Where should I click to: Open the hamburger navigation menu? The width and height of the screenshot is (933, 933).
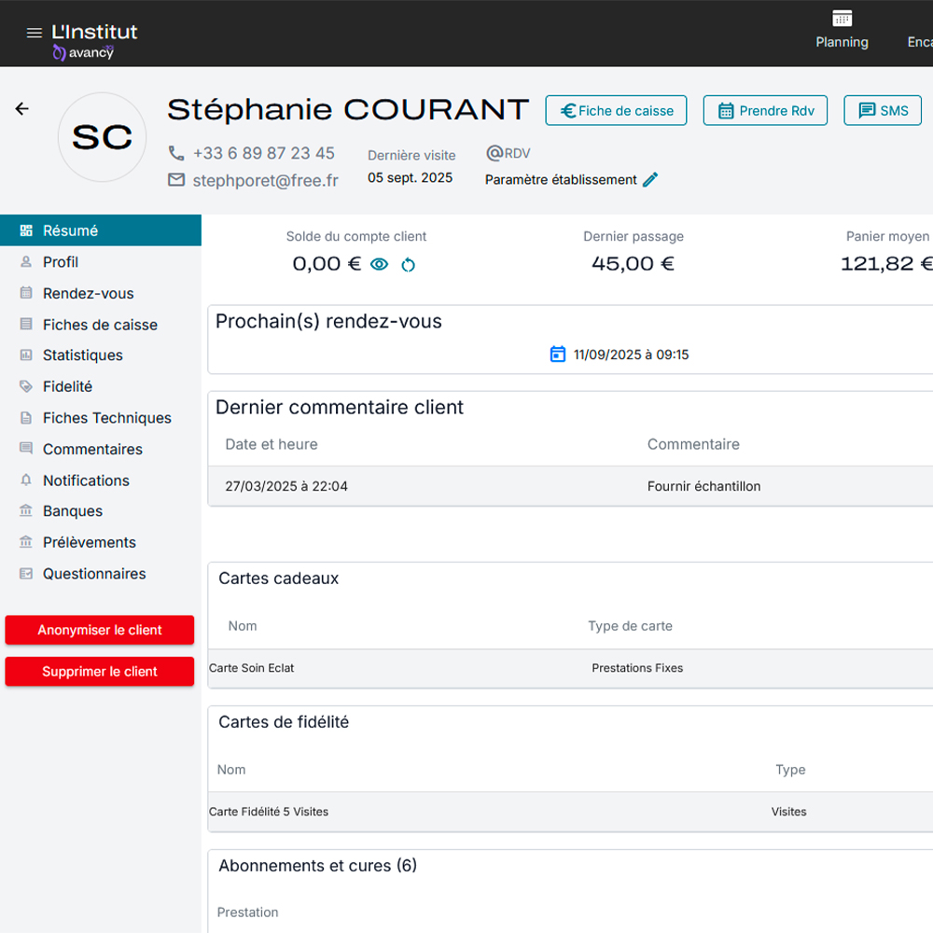(x=35, y=33)
